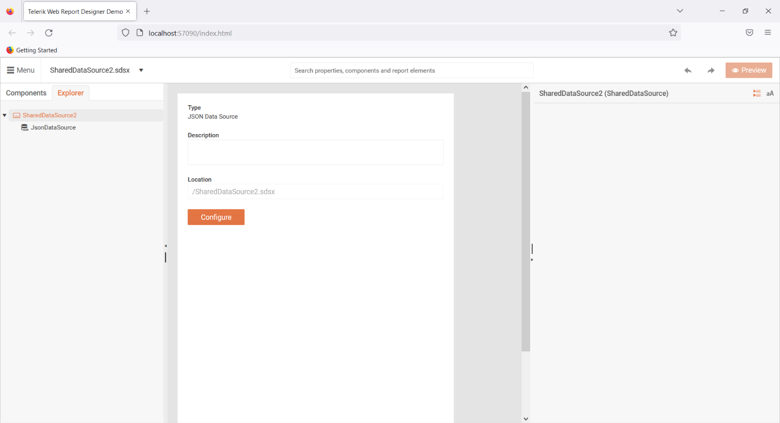
Task: Toggle categorized property list view icon
Action: point(757,93)
